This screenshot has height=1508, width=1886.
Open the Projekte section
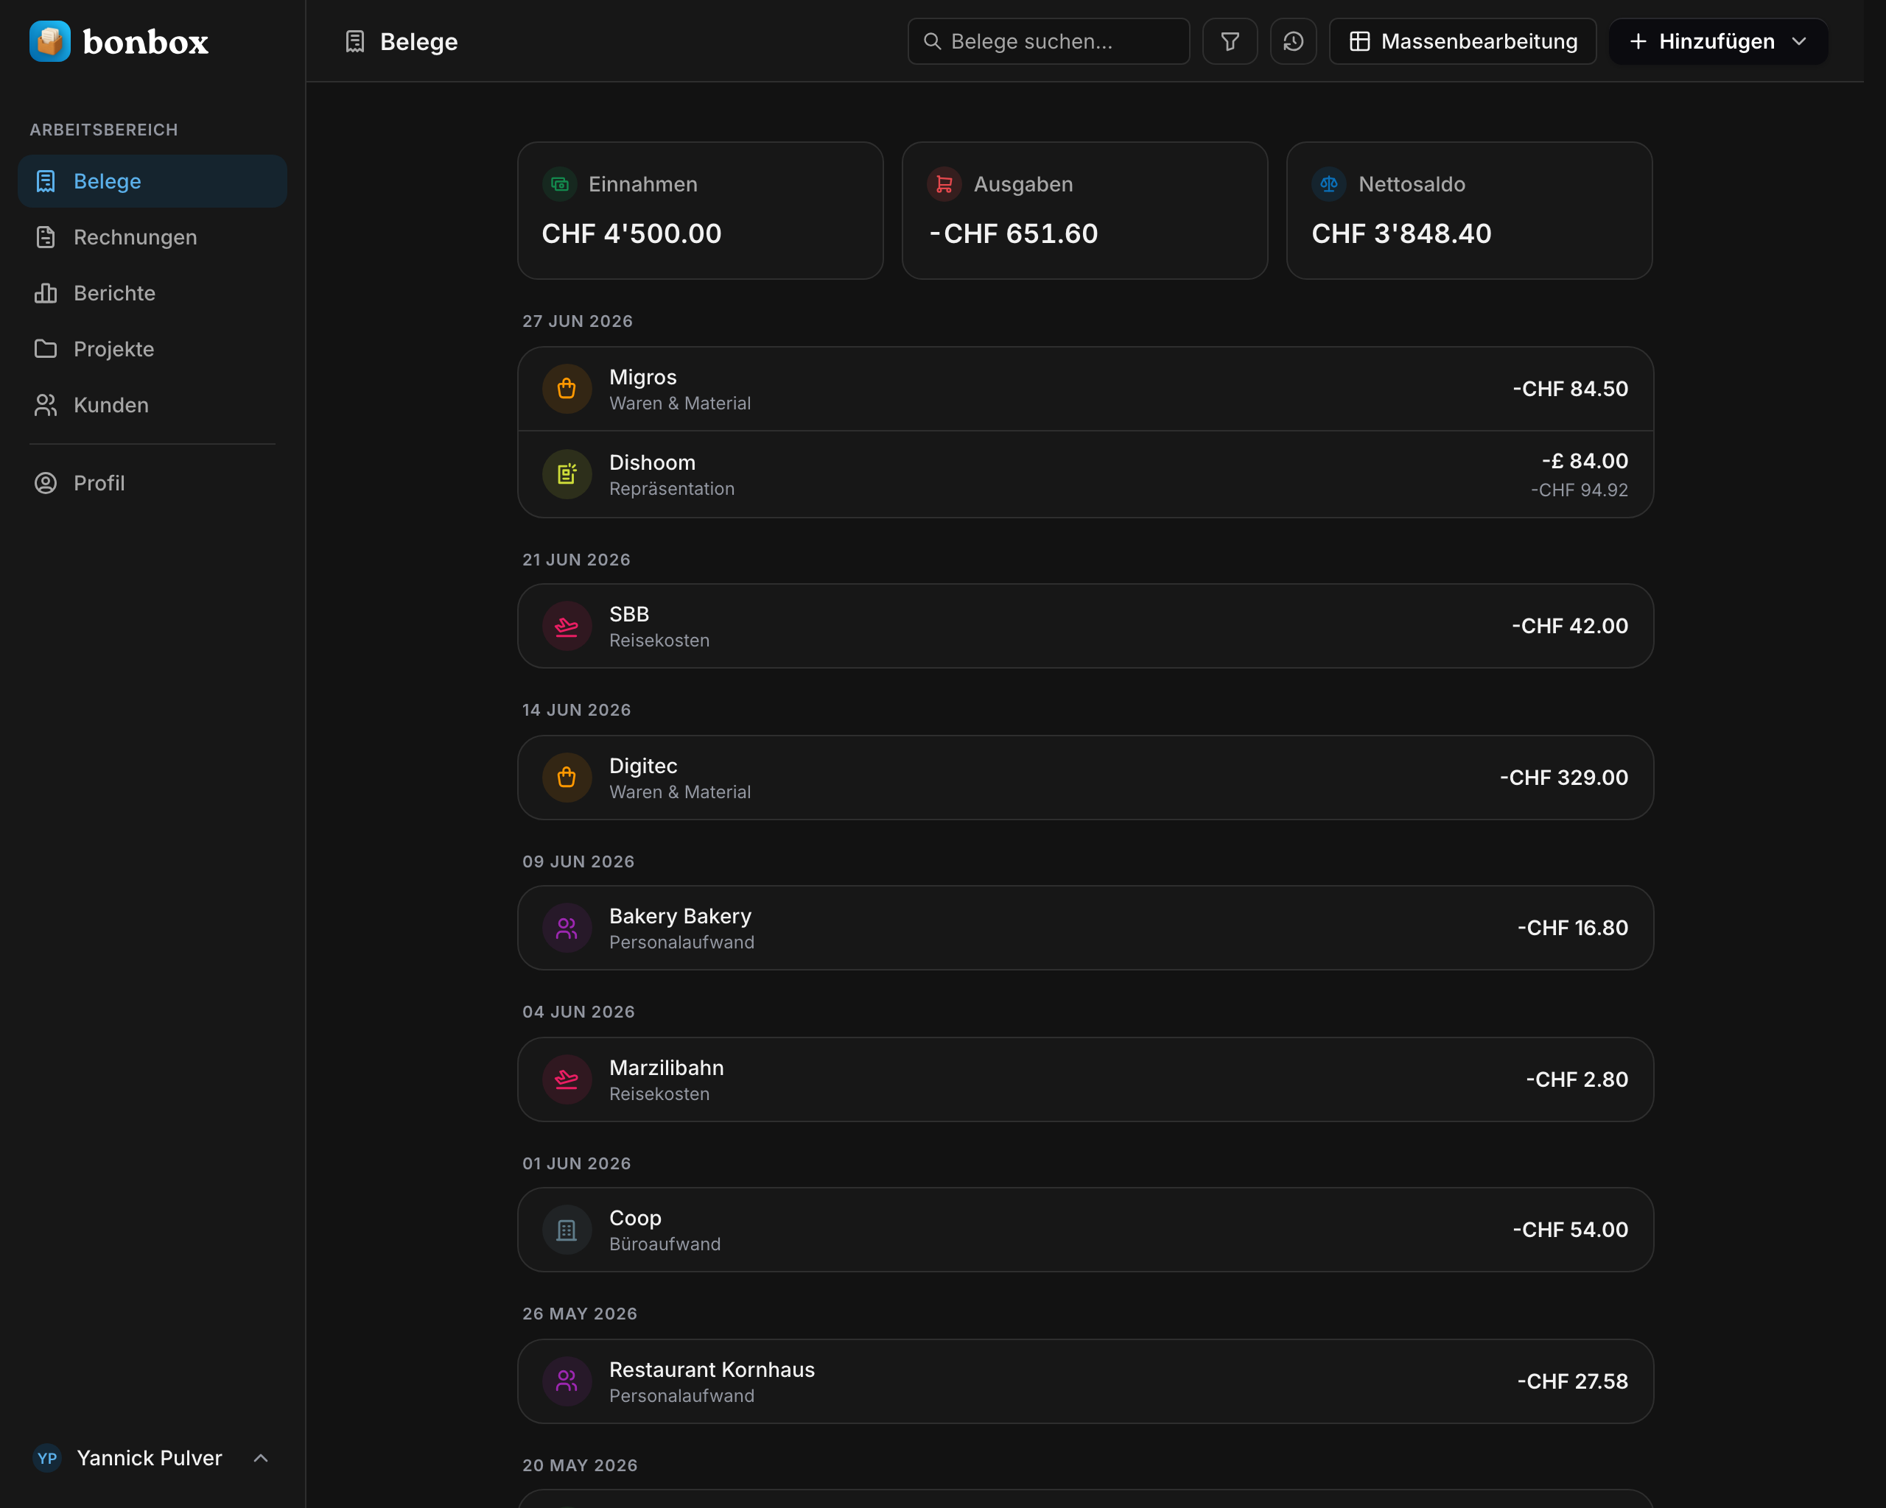(153, 349)
